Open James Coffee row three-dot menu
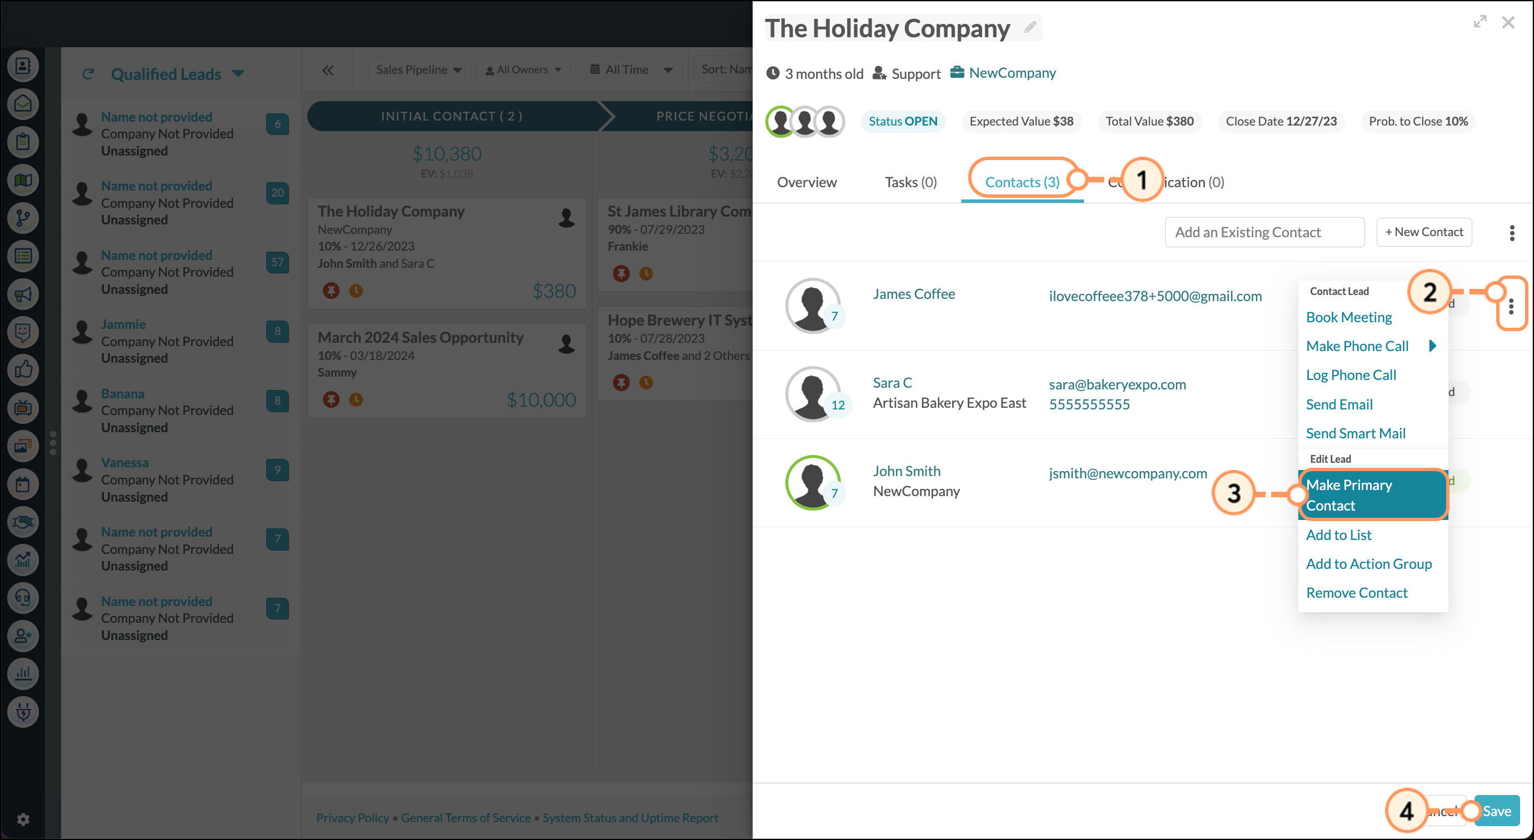 (x=1511, y=307)
